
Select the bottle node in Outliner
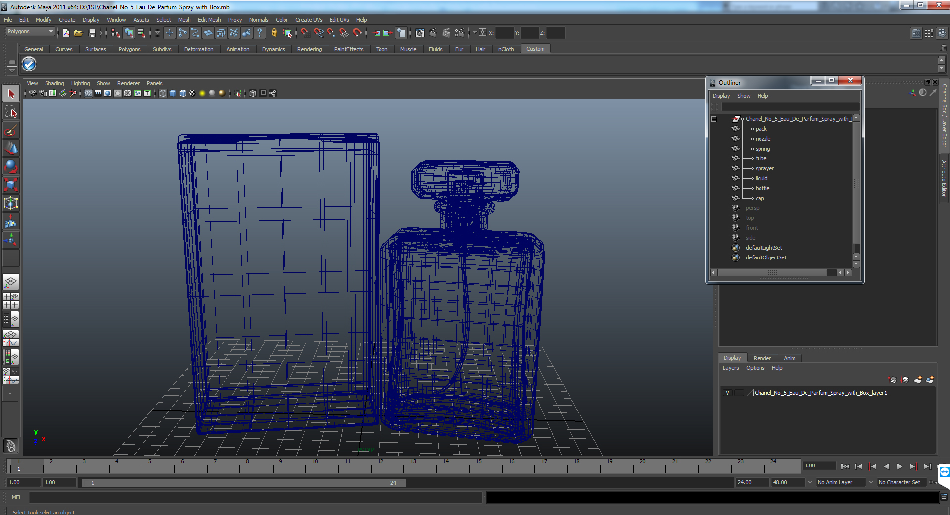click(x=762, y=188)
